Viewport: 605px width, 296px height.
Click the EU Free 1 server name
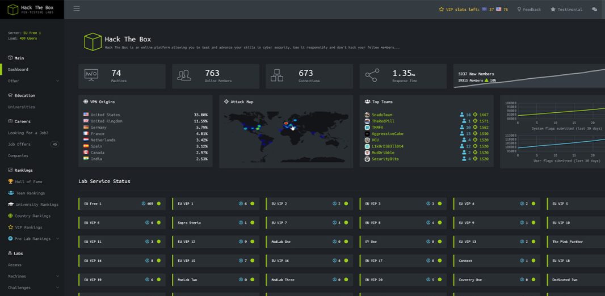[x=93, y=204]
